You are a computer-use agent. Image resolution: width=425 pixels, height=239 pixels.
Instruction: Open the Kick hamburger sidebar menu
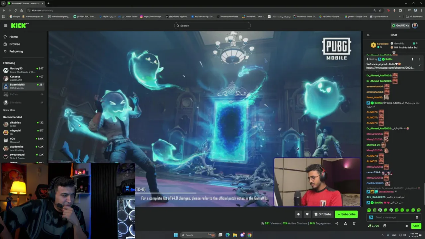click(x=6, y=26)
